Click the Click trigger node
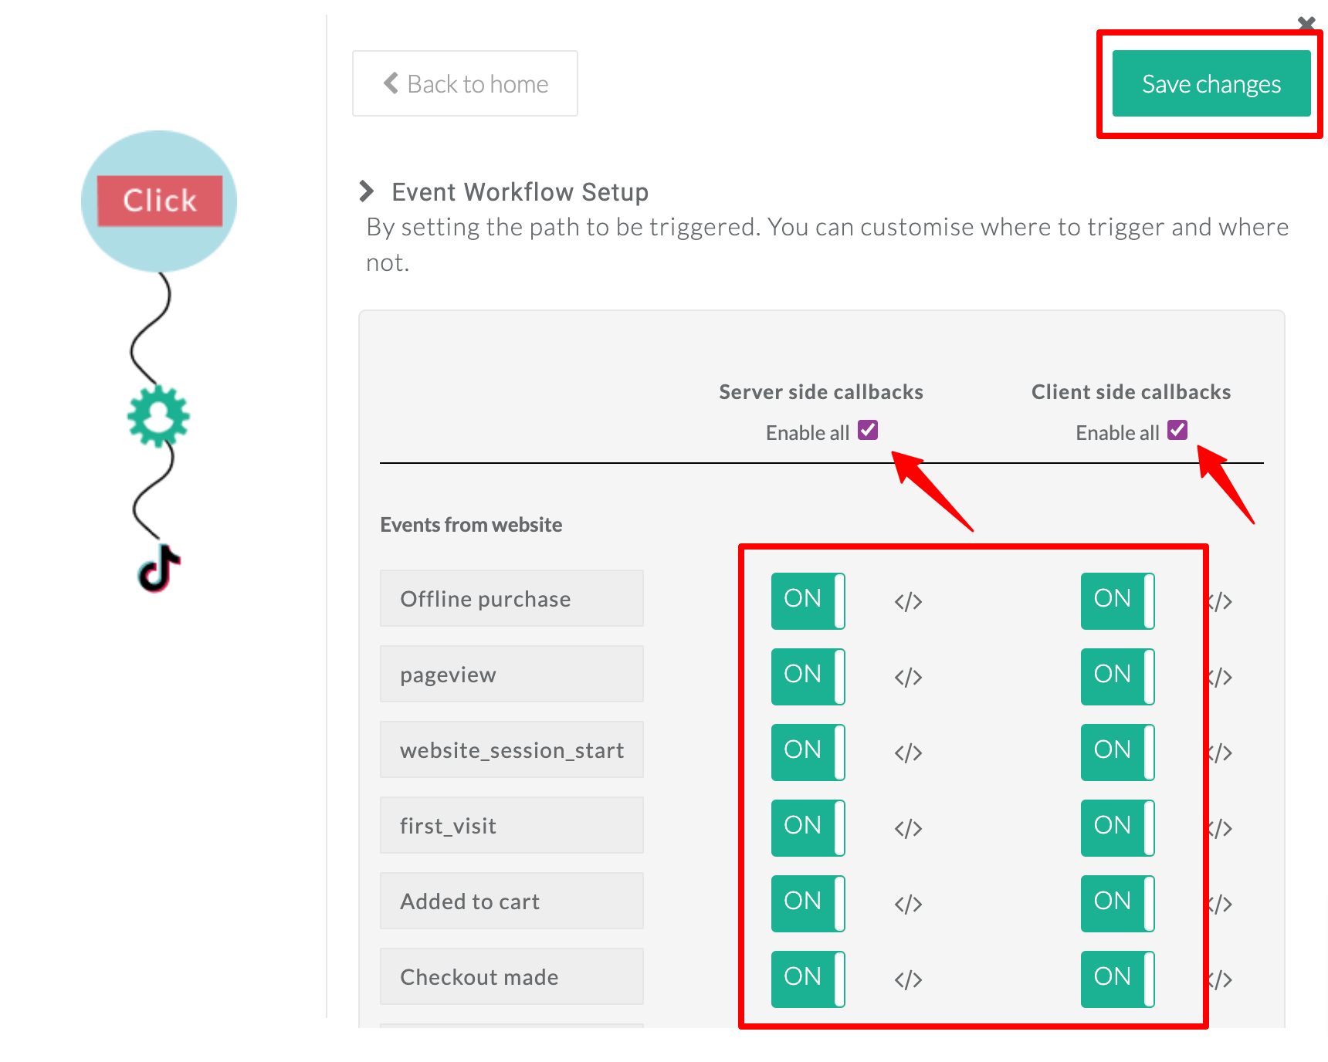The image size is (1328, 1062). pyautogui.click(x=158, y=200)
